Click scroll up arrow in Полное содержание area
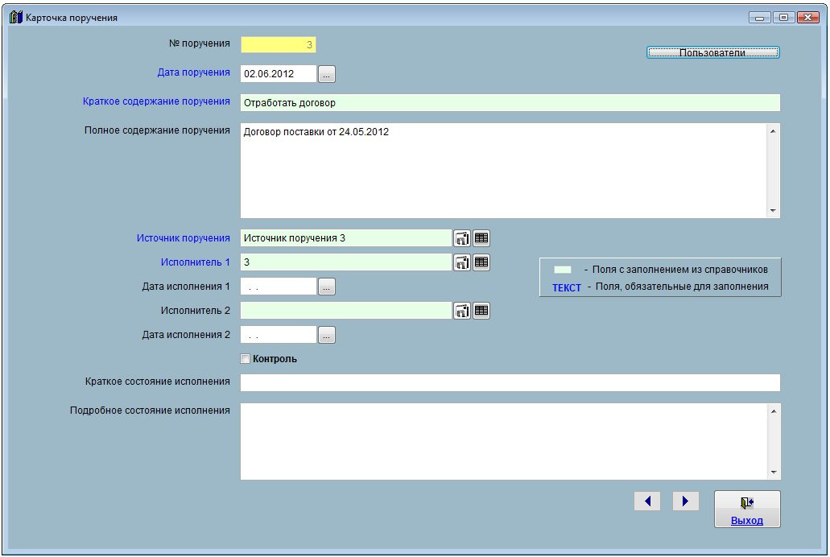Screen dimensions: 830x557 click(x=773, y=130)
